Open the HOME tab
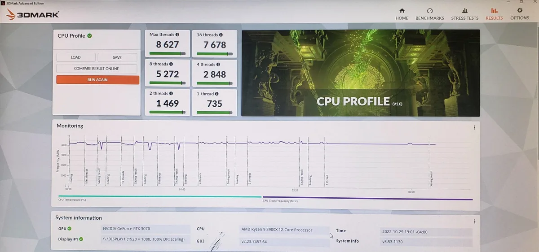 (x=402, y=14)
